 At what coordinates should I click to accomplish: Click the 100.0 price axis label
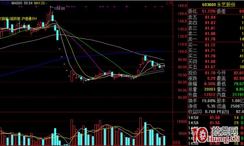(182, 52)
